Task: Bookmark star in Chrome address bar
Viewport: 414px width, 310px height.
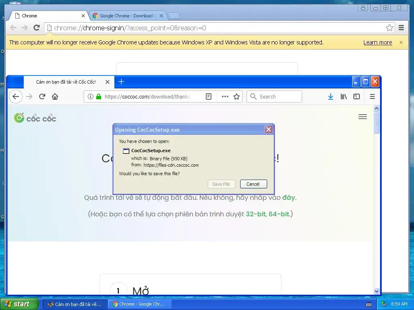Action: click(x=389, y=28)
